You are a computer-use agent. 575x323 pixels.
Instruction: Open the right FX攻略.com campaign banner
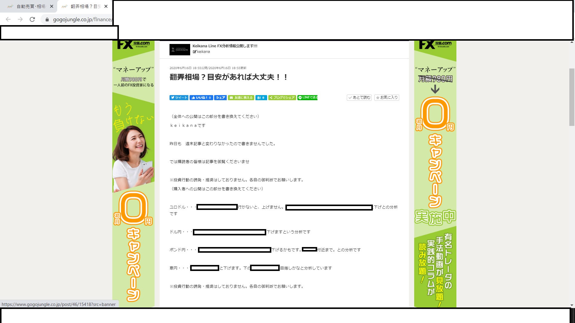point(435,173)
